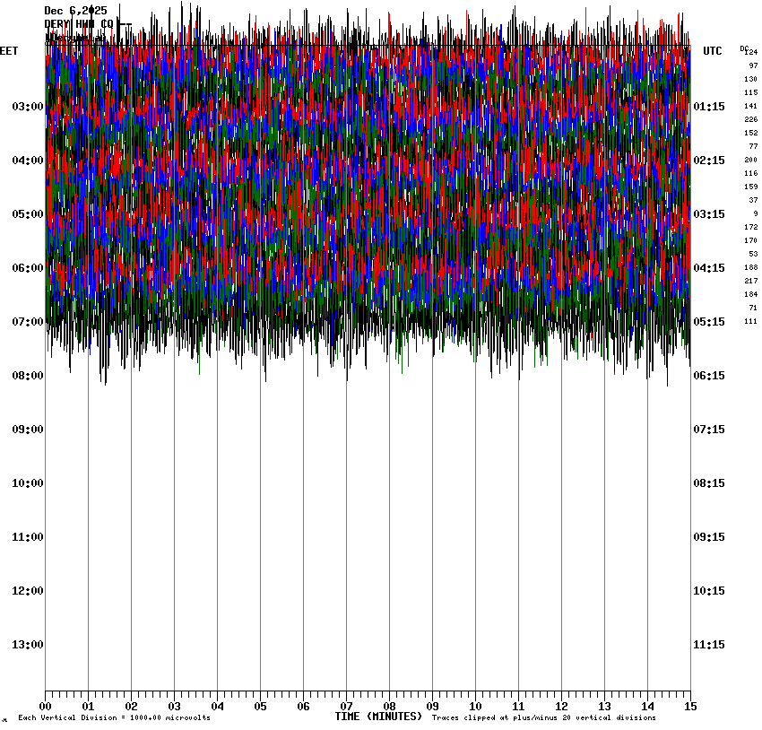The image size is (762, 730).
Task: Click the 01:15 UTC time label
Action: [x=709, y=107]
